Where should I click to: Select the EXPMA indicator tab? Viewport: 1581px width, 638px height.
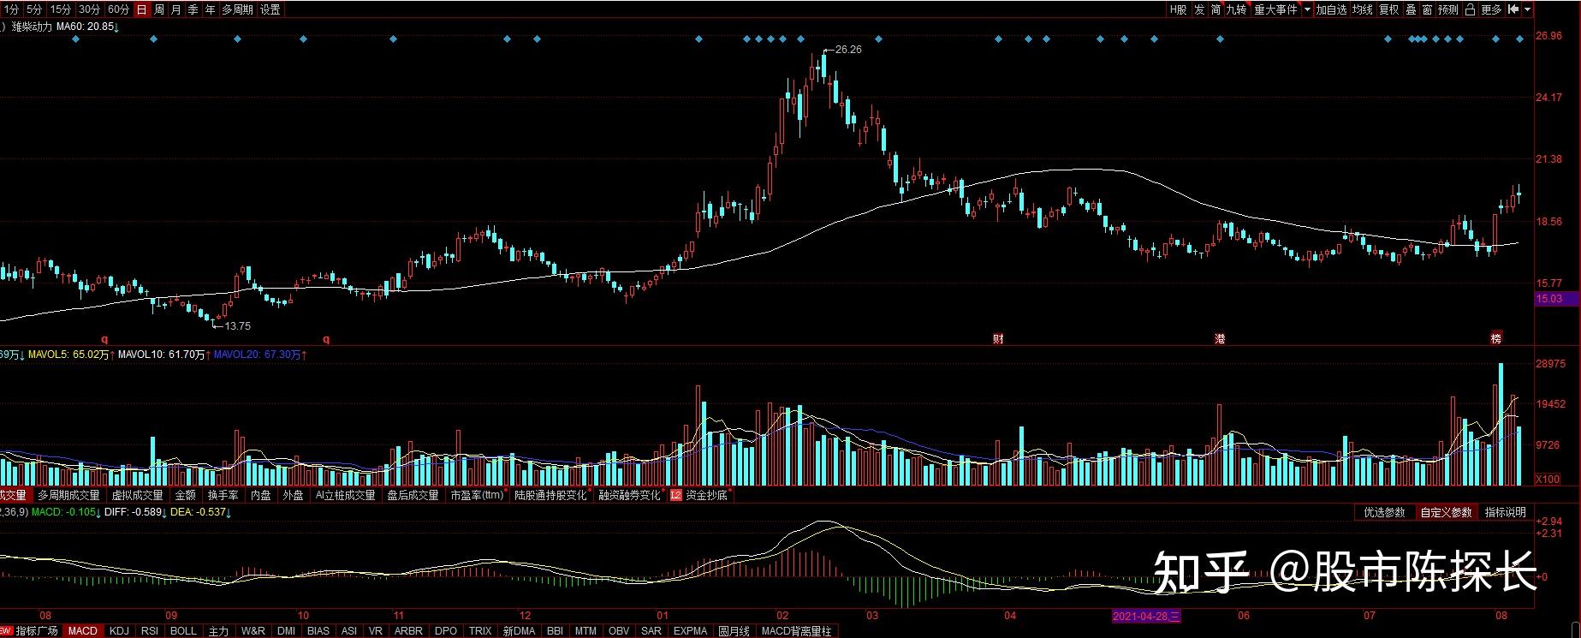690,631
